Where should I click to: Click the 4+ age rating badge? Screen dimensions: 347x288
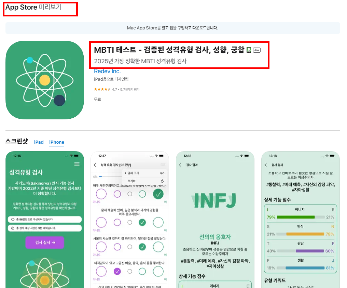pyautogui.click(x=257, y=50)
